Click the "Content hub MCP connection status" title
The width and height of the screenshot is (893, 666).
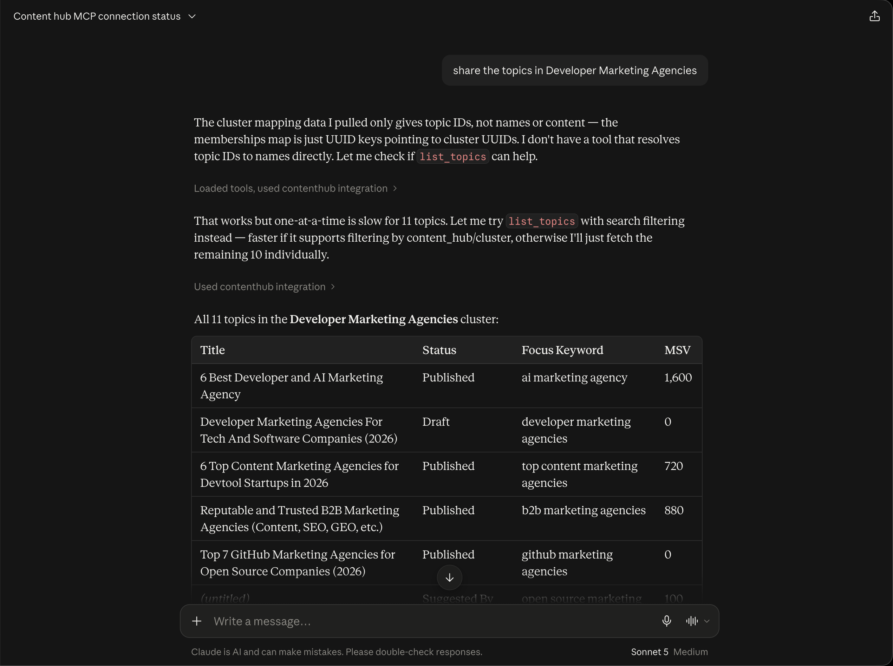point(97,16)
